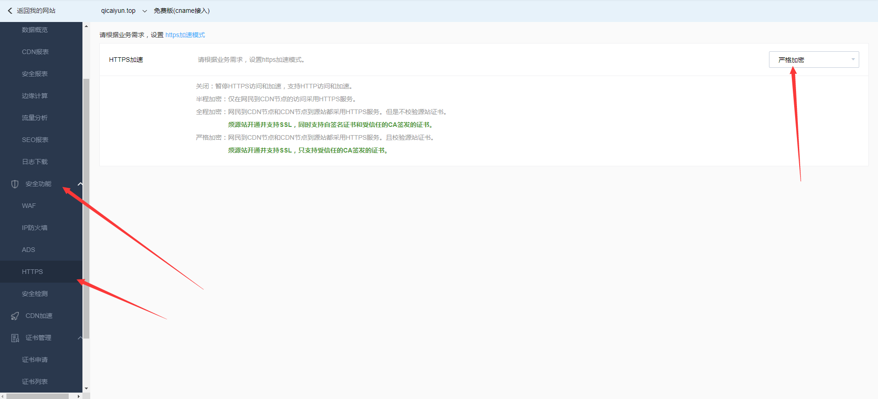Open the qicaiyun.top domain selector dropdown
Viewport: 878px width, 399px height.
(145, 11)
